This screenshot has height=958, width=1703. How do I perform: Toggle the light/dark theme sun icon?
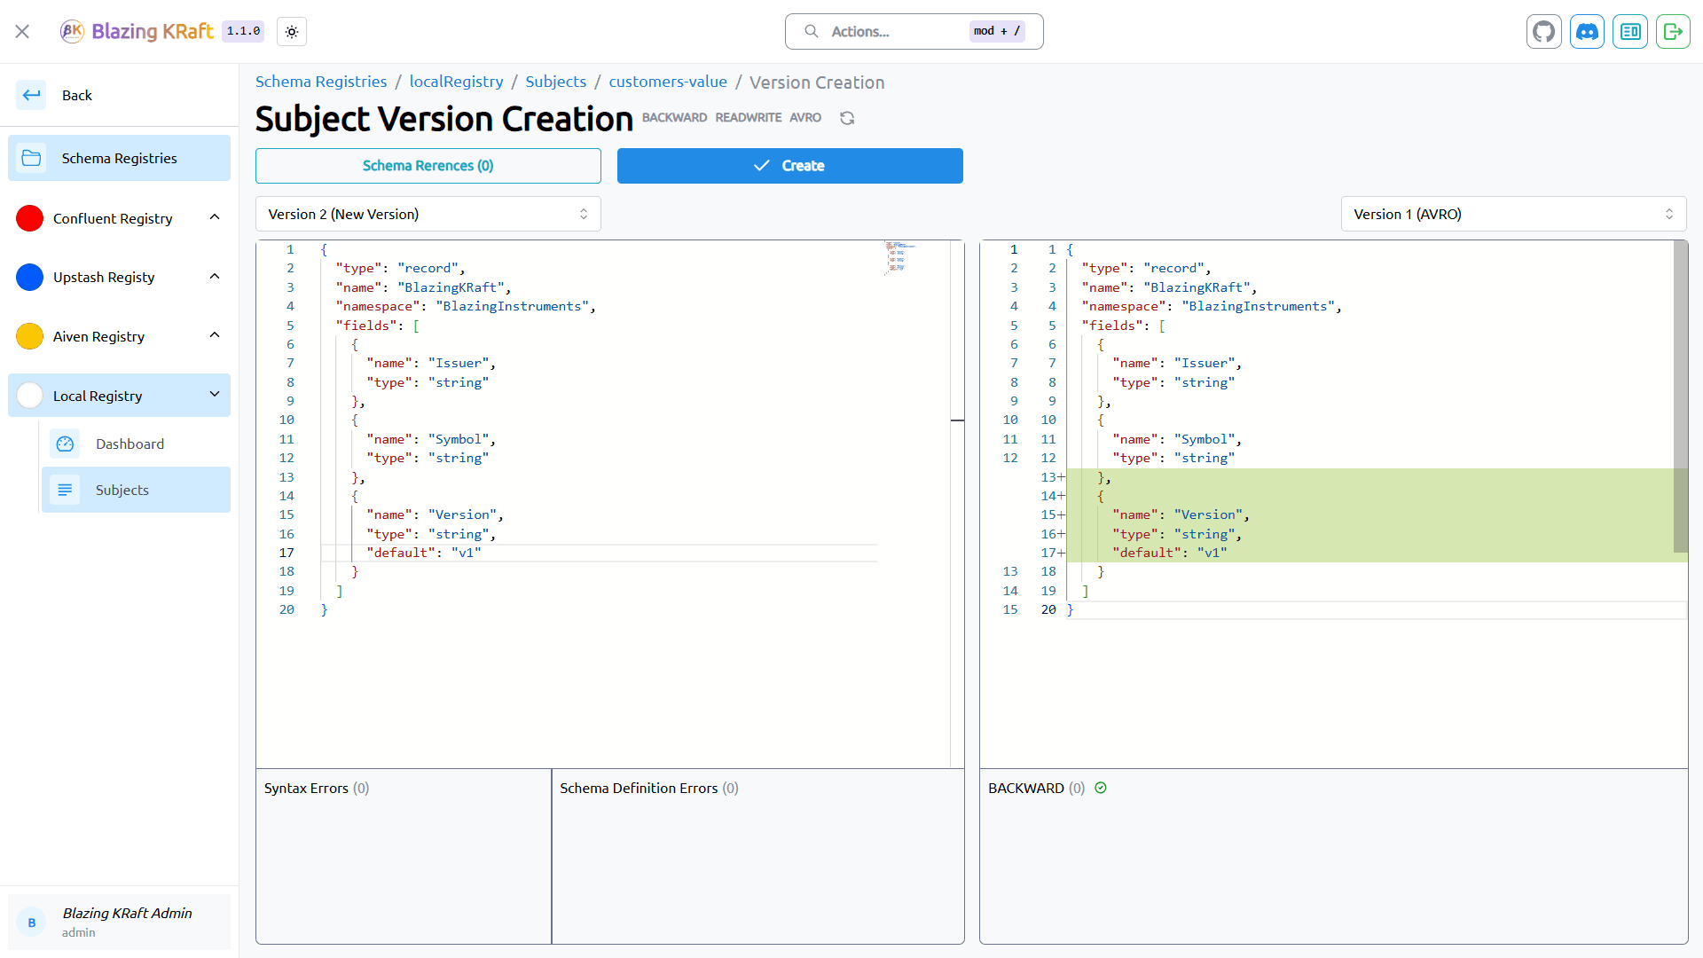292,31
